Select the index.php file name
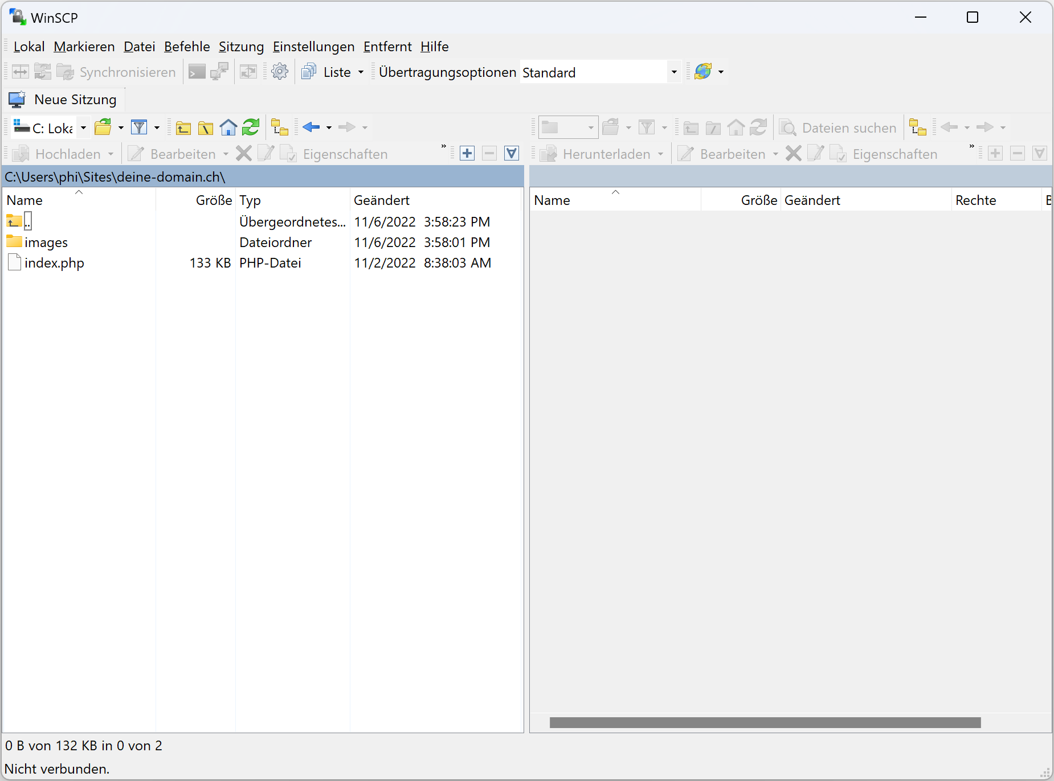The image size is (1054, 781). (x=54, y=263)
